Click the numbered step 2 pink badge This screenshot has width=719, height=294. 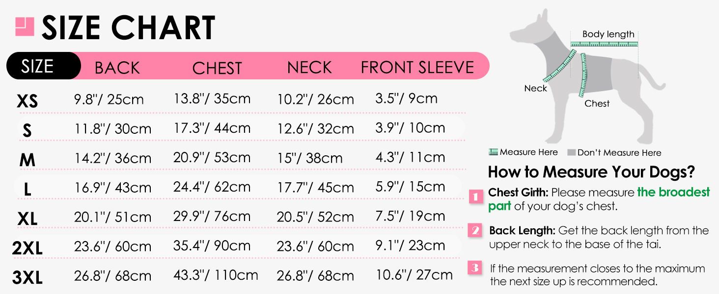coord(475,230)
